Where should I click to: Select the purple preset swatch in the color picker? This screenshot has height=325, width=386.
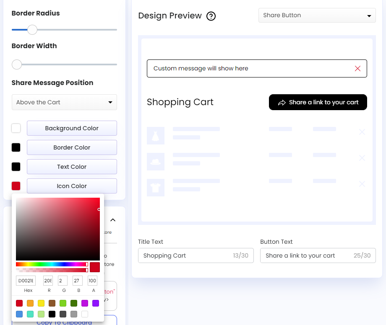96,303
